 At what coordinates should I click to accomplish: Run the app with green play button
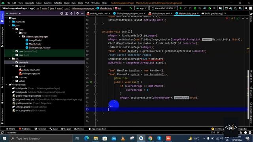181,8
